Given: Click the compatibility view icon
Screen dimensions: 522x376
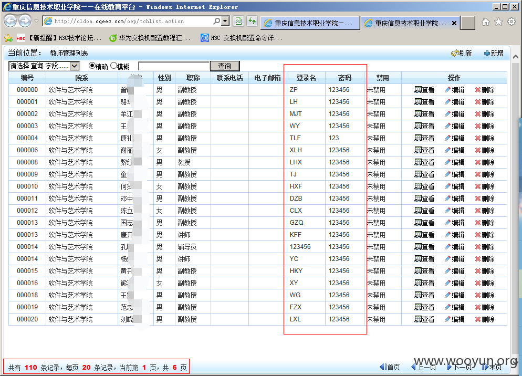Looking at the screenshot, I should click(238, 21).
